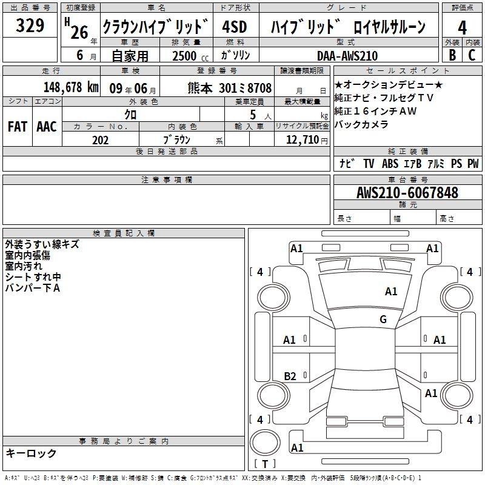
Task: Click バックカメラ sales point
Action: [x=361, y=124]
